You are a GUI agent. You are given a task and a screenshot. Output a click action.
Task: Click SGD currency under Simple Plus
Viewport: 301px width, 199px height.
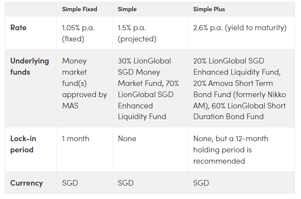coord(201,183)
